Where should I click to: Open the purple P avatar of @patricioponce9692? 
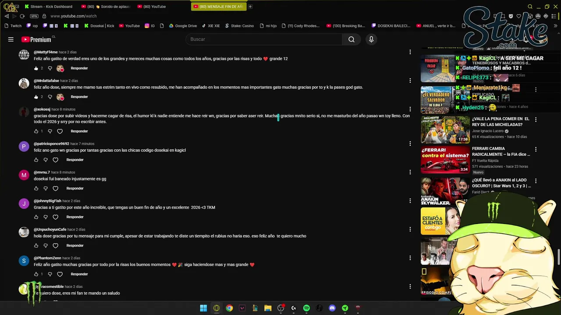pyautogui.click(x=24, y=147)
